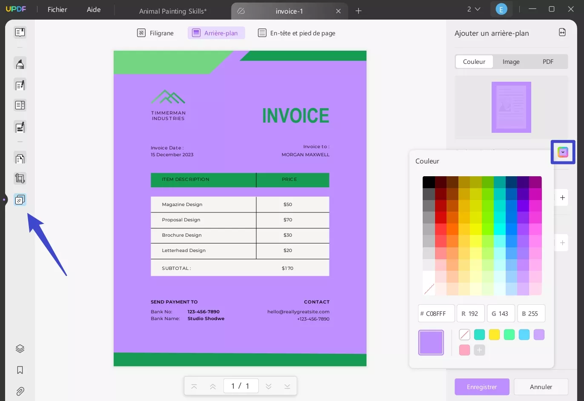The height and width of the screenshot is (401, 584).
Task: Click the UPDF logo
Action: coord(16,9)
